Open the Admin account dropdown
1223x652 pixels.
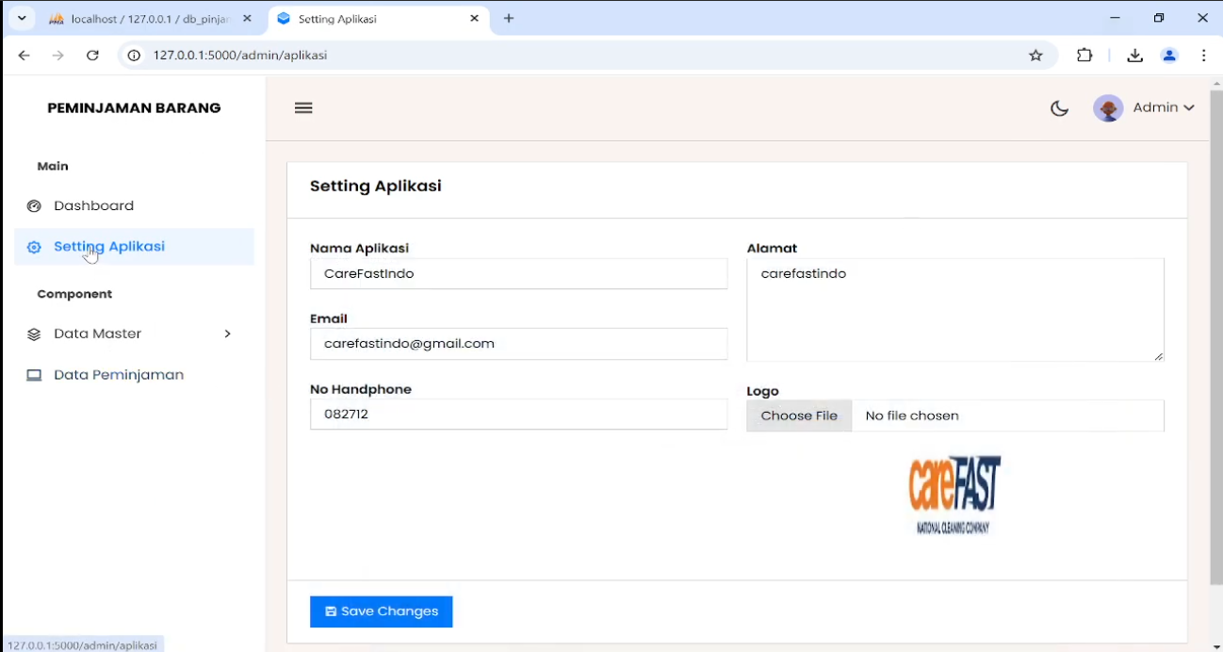click(1164, 108)
